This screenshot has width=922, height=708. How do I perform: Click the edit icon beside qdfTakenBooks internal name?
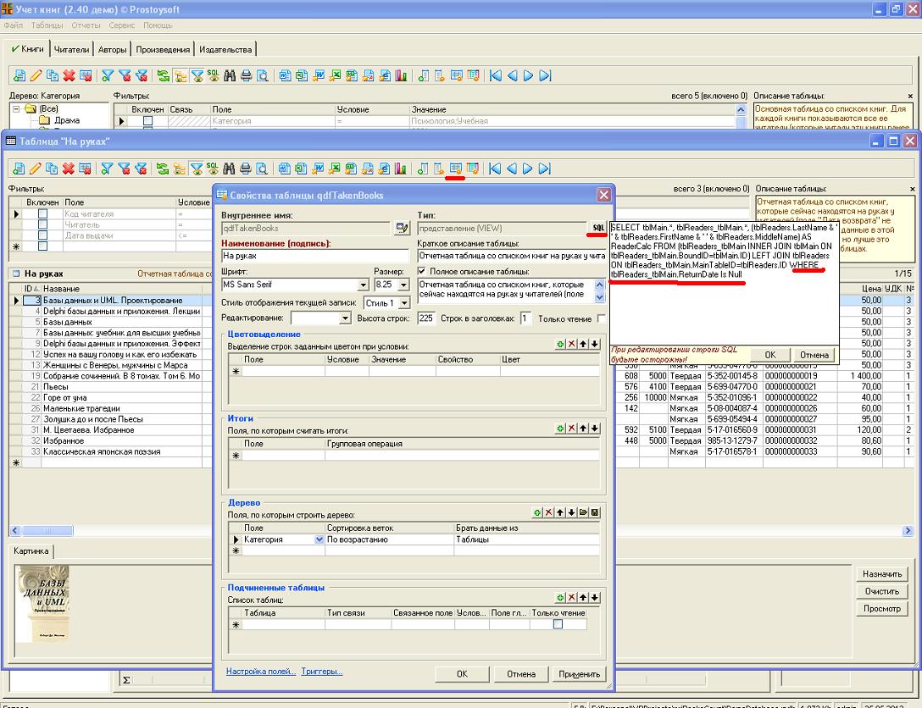click(402, 228)
